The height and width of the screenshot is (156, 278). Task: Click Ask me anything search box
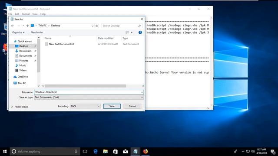[45, 152]
